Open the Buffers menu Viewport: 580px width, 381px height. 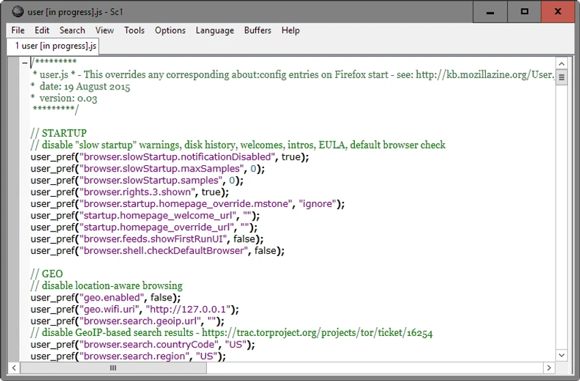(257, 30)
